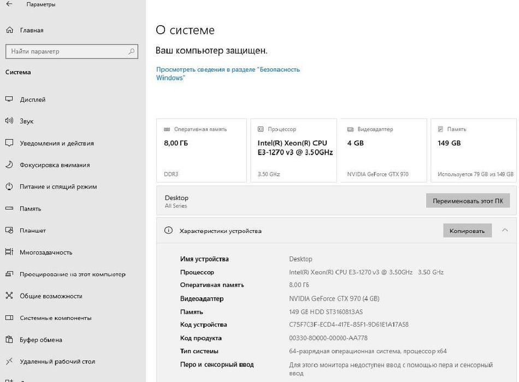Click the Проецирование на этот компьютер icon
The width and height of the screenshot is (519, 382).
pos(9,274)
